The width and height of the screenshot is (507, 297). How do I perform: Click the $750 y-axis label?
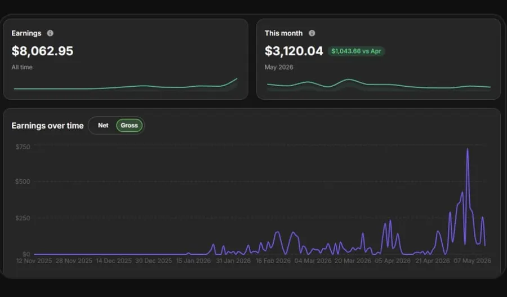coord(23,147)
